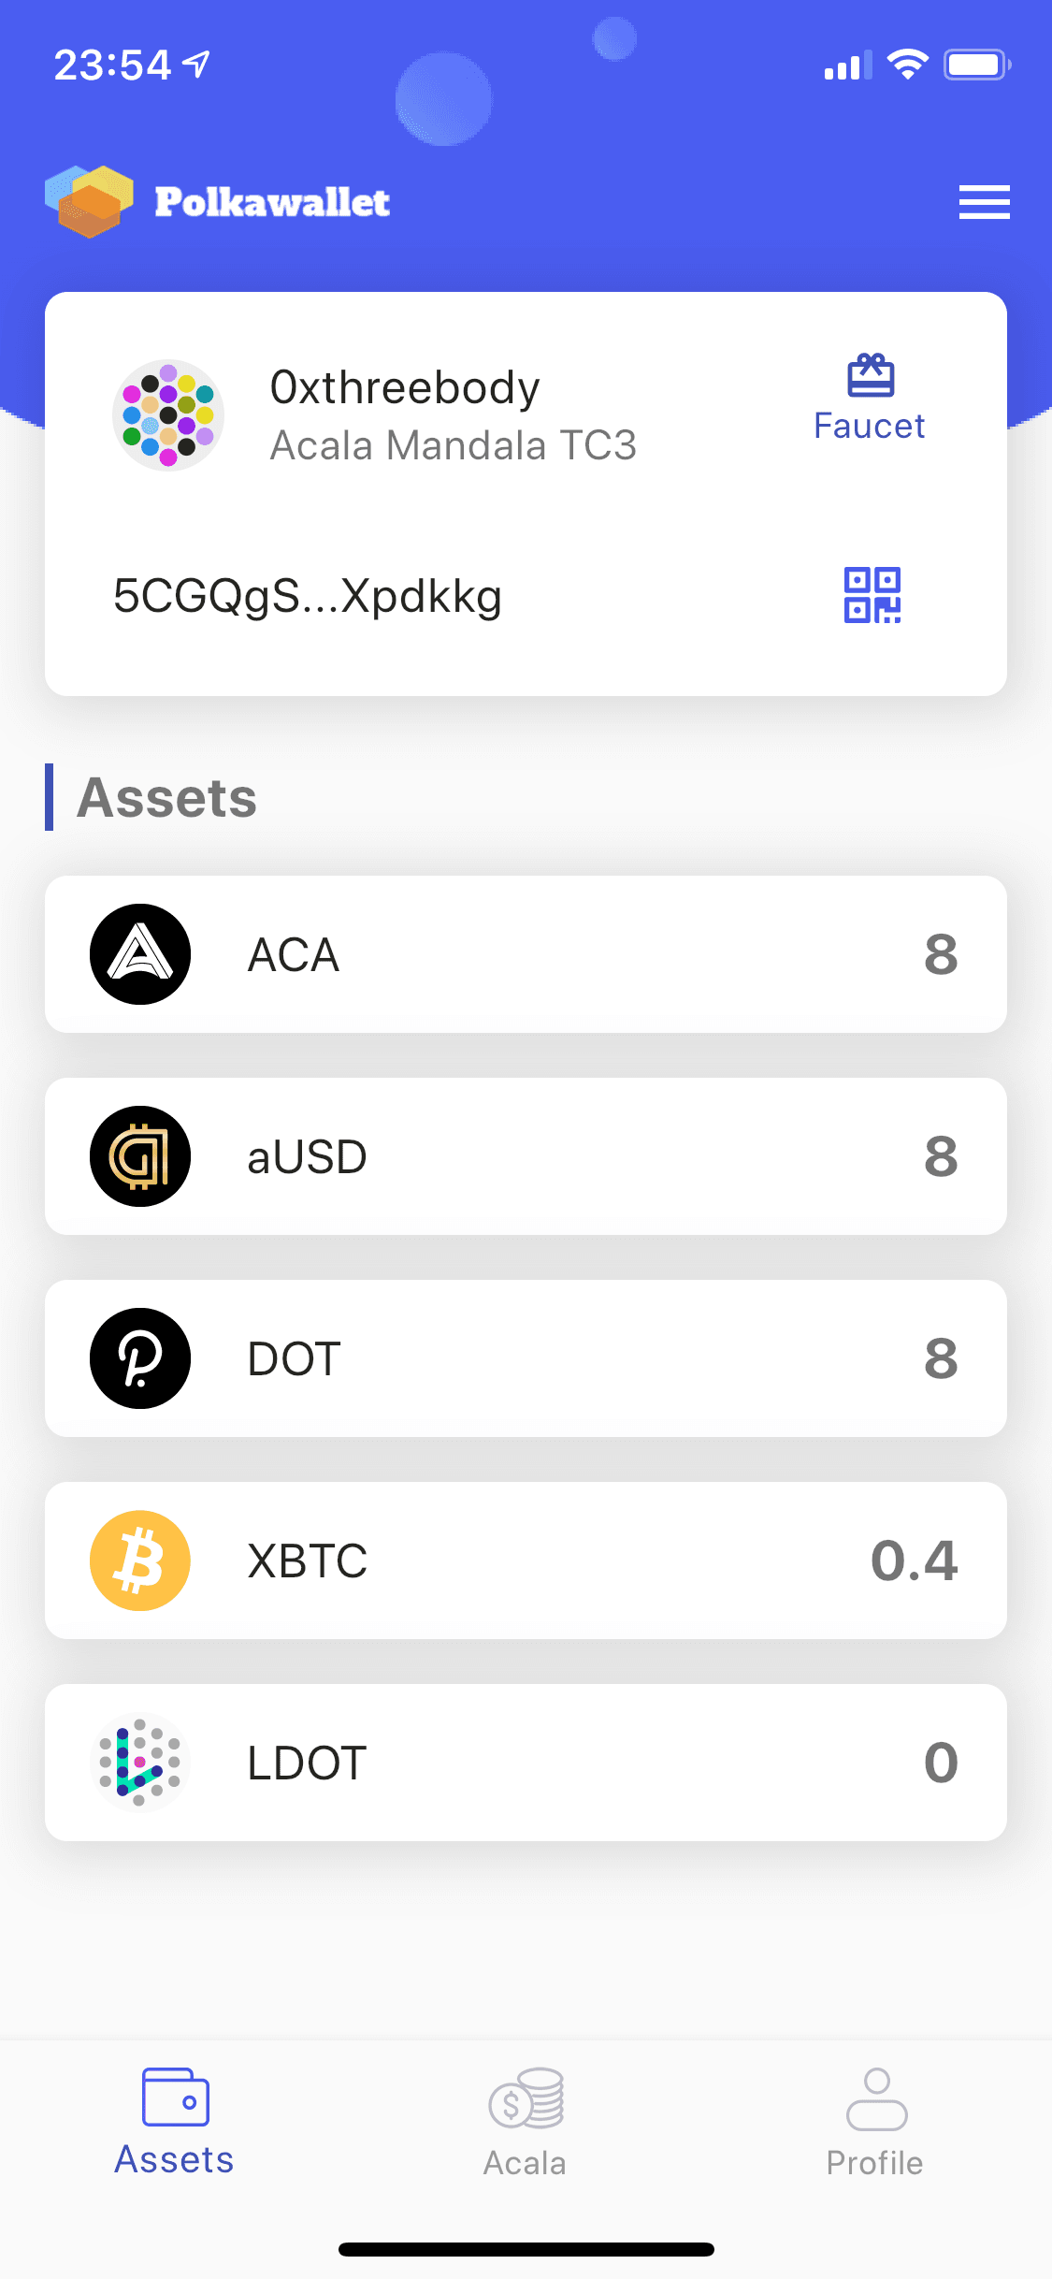Tap the Oxthreebody account avatar
This screenshot has height=2279, width=1052.
click(168, 414)
